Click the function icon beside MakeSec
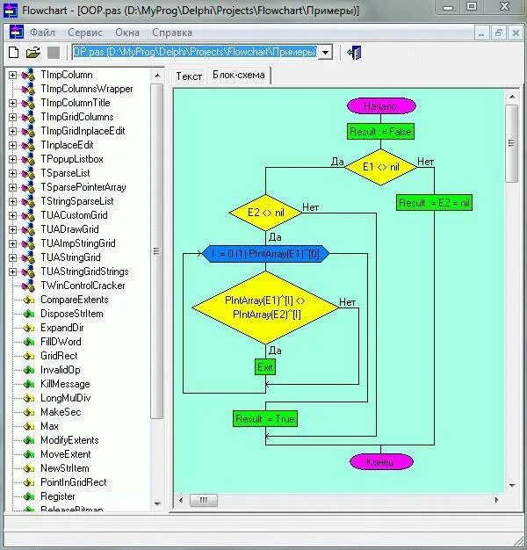 pos(29,412)
